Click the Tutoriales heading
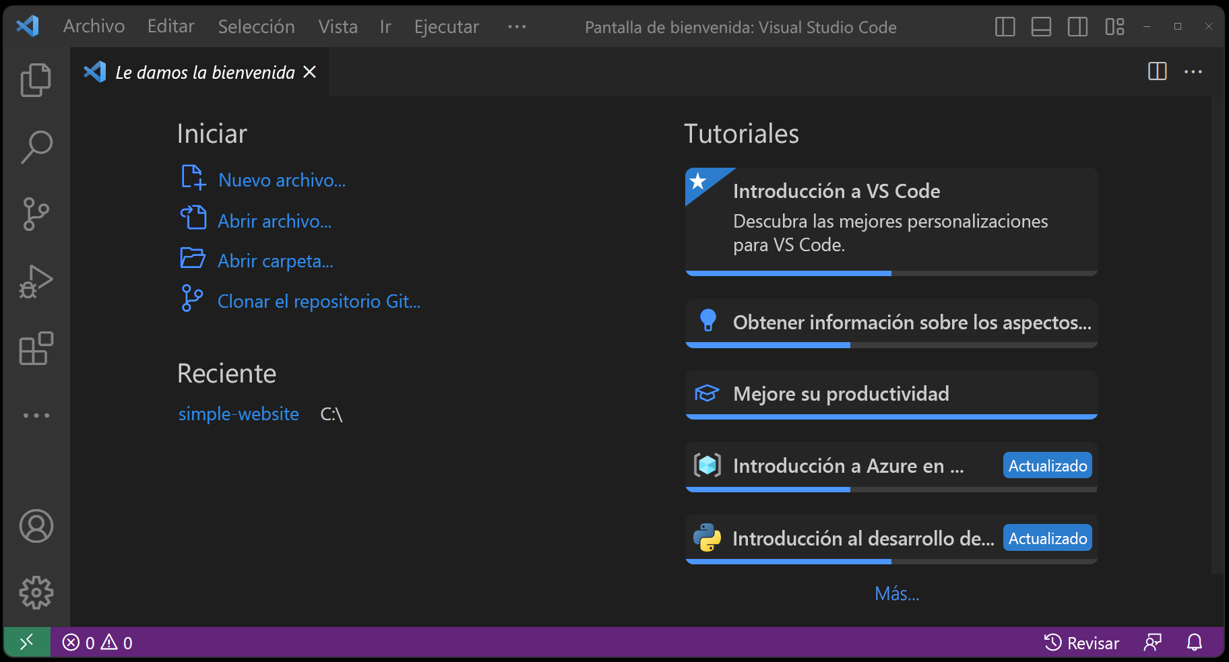The image size is (1229, 662). point(742,133)
